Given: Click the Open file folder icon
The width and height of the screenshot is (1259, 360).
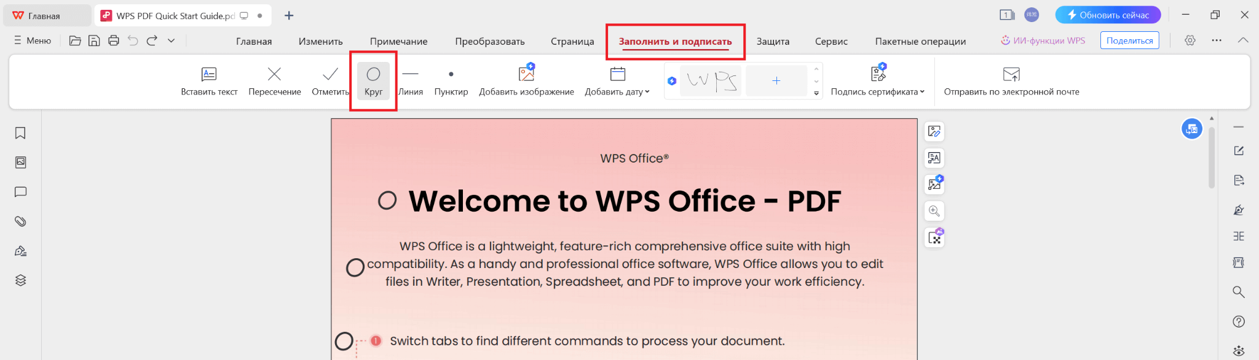Looking at the screenshot, I should [75, 40].
